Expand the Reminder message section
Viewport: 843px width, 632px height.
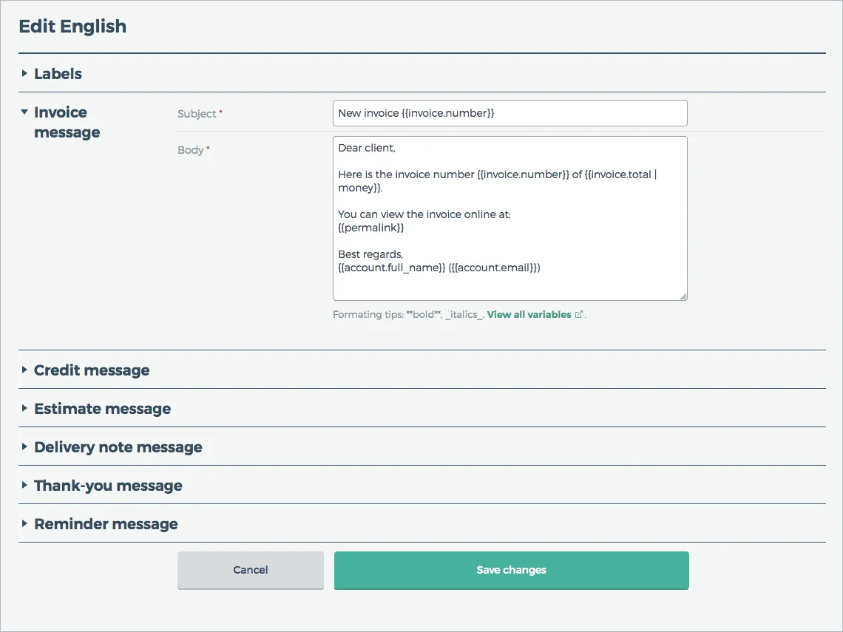tap(106, 523)
